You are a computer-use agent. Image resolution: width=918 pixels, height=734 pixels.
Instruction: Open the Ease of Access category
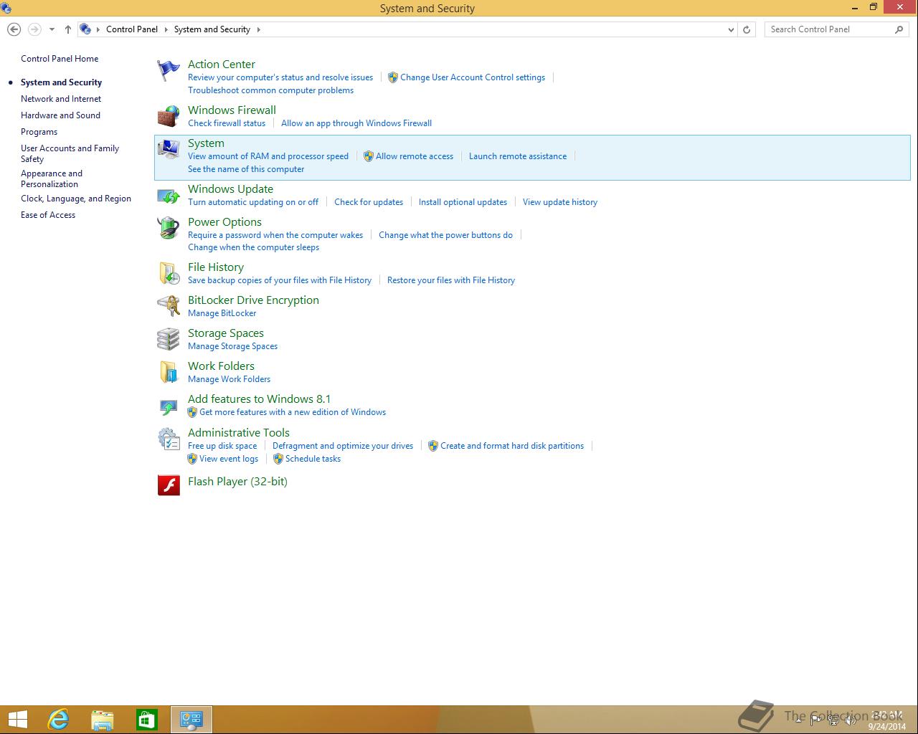click(x=48, y=215)
